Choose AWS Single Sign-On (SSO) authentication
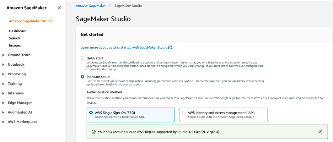Screen dimensions: 333x142 click(x=92, y=113)
